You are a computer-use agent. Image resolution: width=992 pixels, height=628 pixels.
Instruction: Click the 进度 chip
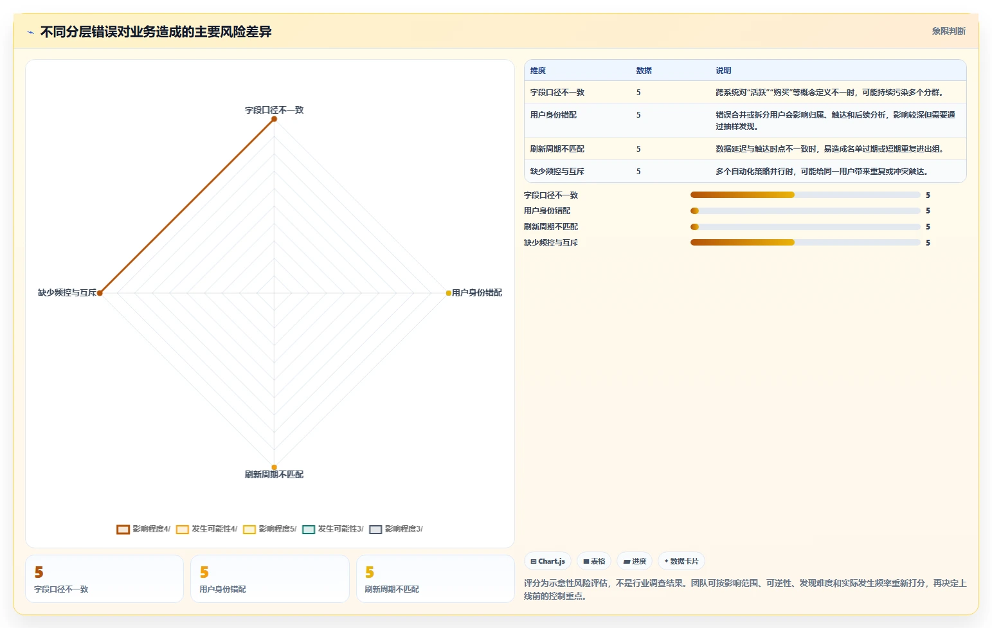coord(635,561)
